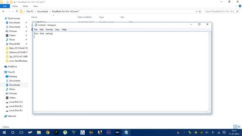Open the volume icon in system tray
Image resolution: width=242 pixels, height=136 pixels.
click(x=207, y=133)
